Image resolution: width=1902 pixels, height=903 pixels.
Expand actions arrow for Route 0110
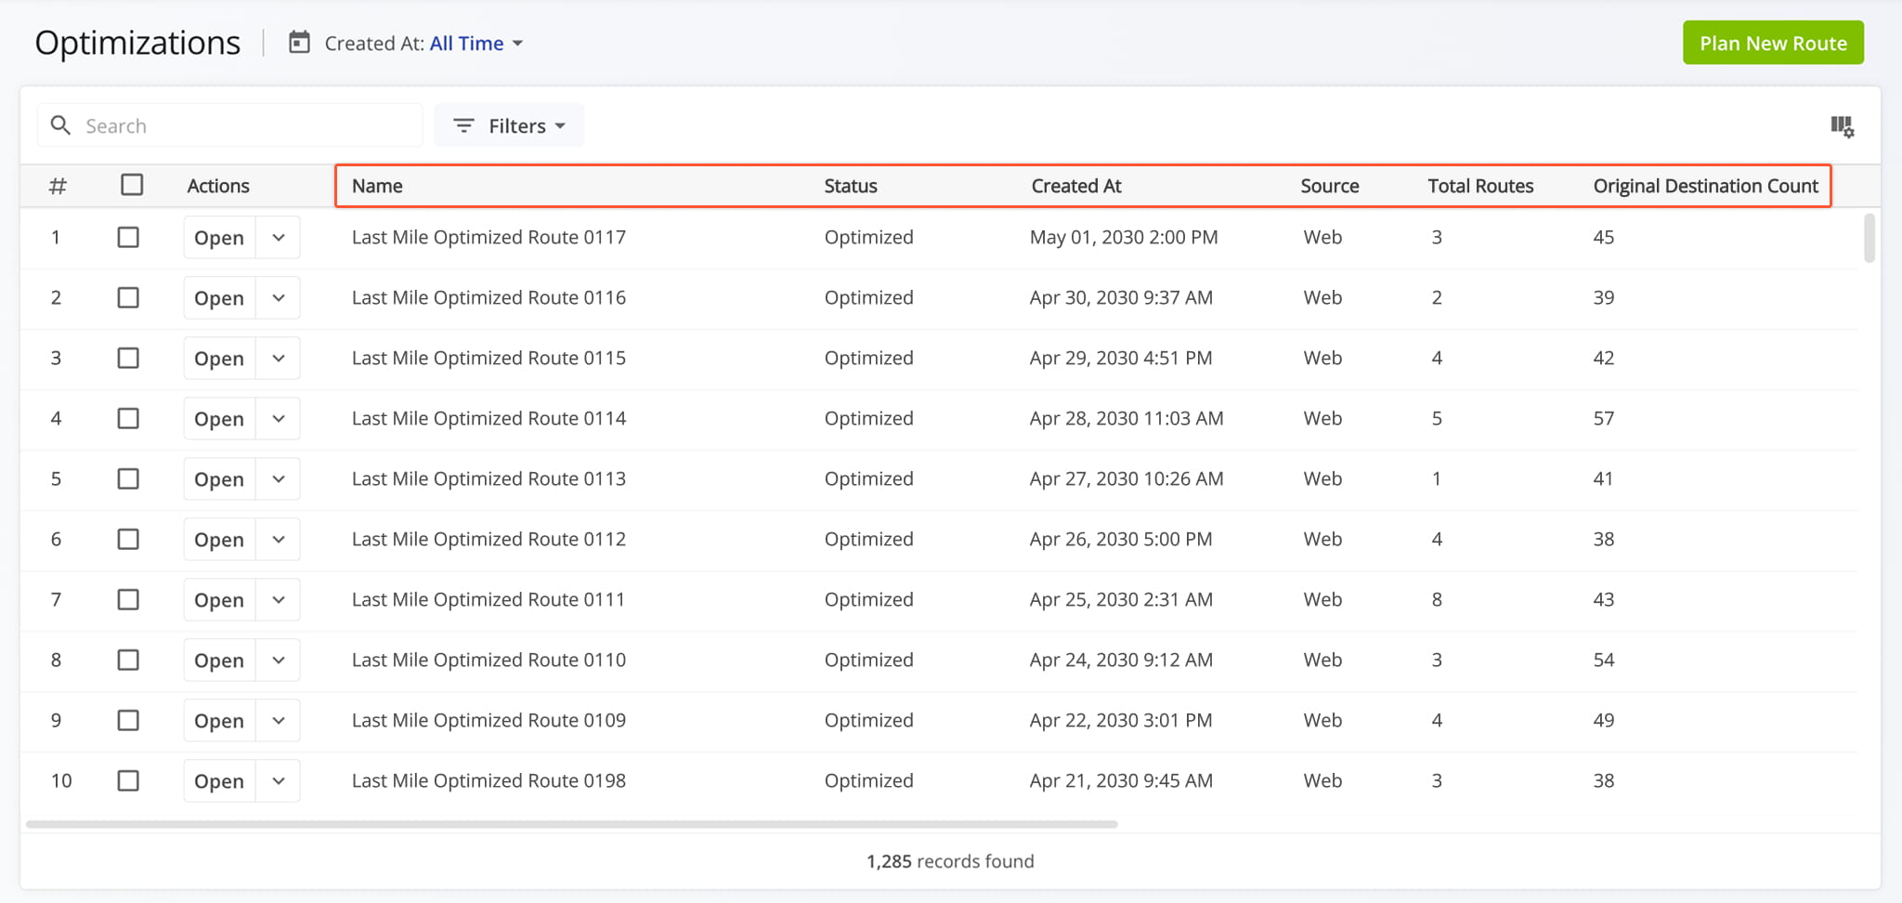(x=279, y=661)
